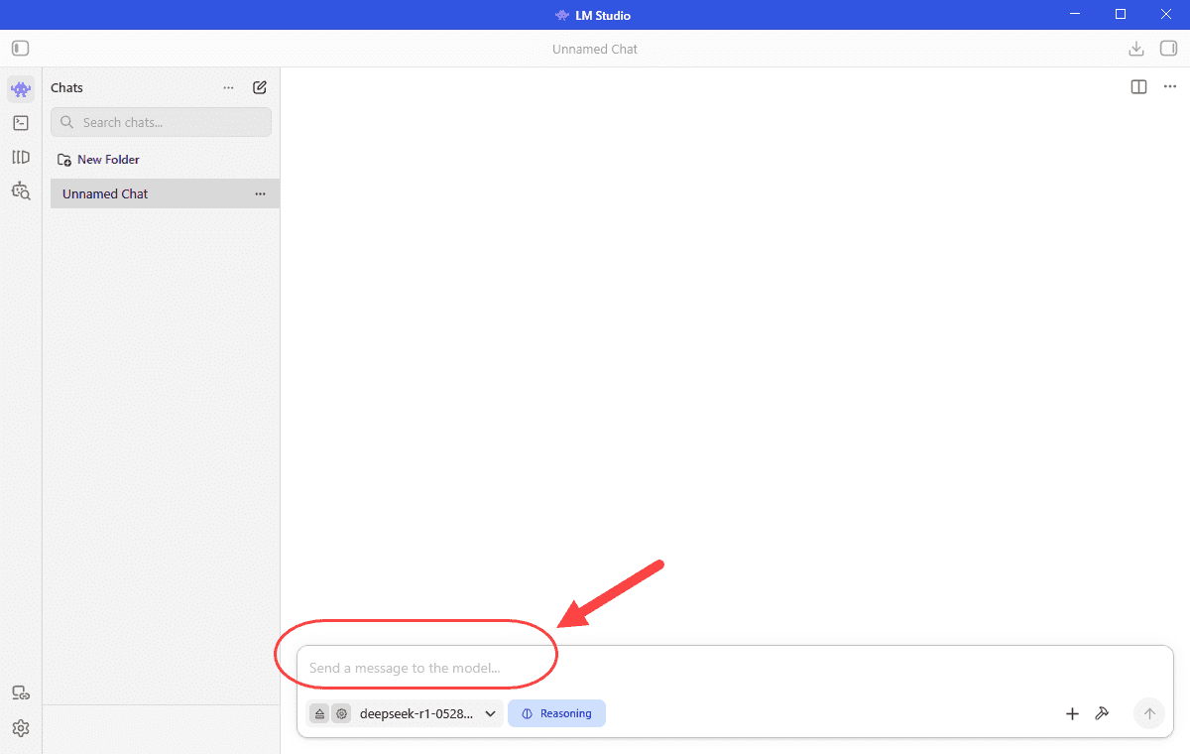This screenshot has width=1190, height=754.
Task: Open downloads icon in top bar
Action: tap(1136, 49)
